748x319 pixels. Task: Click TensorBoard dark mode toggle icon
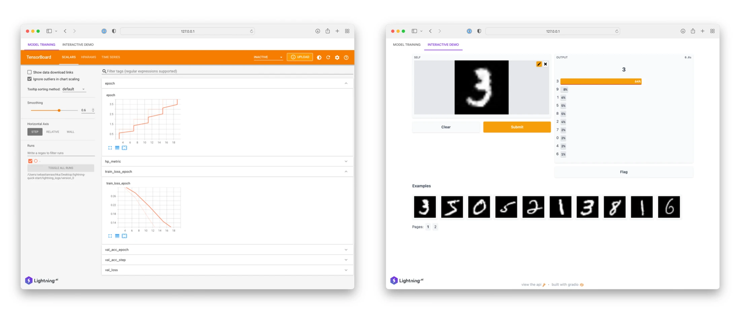[319, 58]
